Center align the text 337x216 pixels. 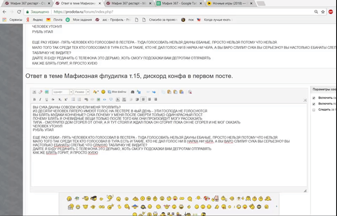[150, 100]
